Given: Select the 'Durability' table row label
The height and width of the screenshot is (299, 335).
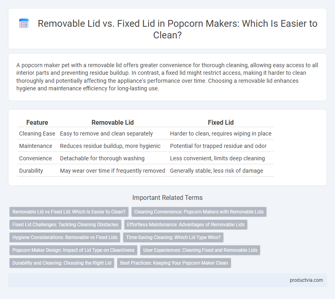Looking at the screenshot, I should (x=31, y=171).
